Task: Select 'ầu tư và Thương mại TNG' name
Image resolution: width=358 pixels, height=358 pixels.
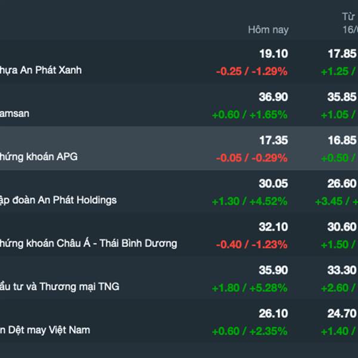Action: click(60, 287)
